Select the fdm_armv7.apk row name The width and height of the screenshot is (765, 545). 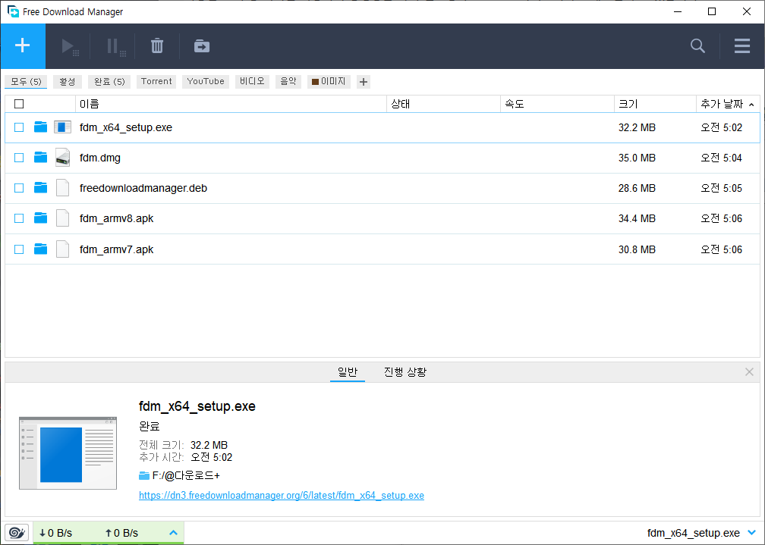pyautogui.click(x=117, y=249)
